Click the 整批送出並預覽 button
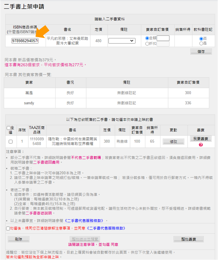218x260 pixels. [85, 239]
